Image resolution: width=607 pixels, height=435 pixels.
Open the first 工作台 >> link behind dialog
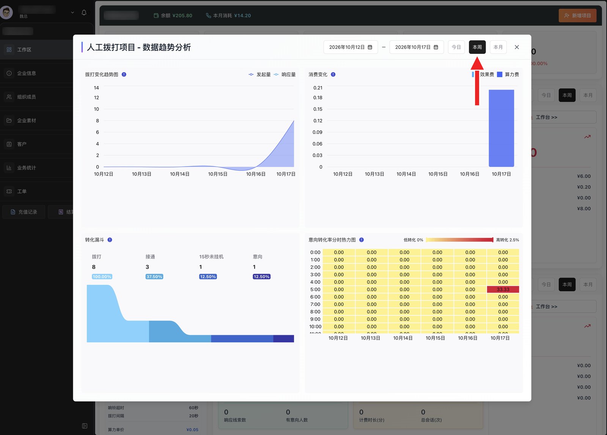tap(547, 117)
